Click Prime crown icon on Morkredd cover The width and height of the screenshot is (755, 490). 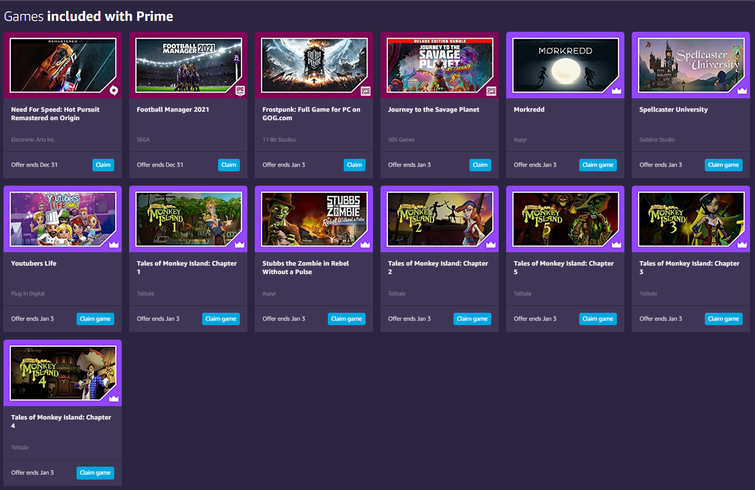[616, 90]
